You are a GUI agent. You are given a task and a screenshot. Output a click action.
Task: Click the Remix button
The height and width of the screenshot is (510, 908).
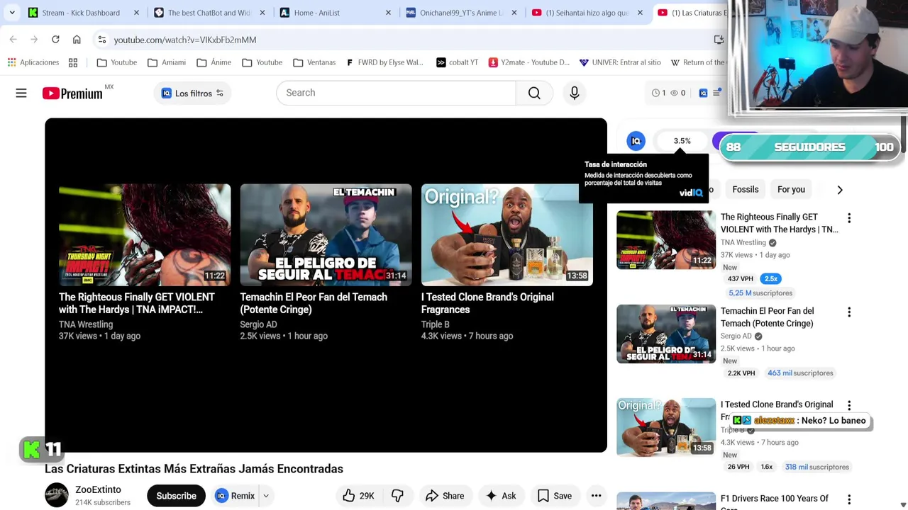click(236, 496)
